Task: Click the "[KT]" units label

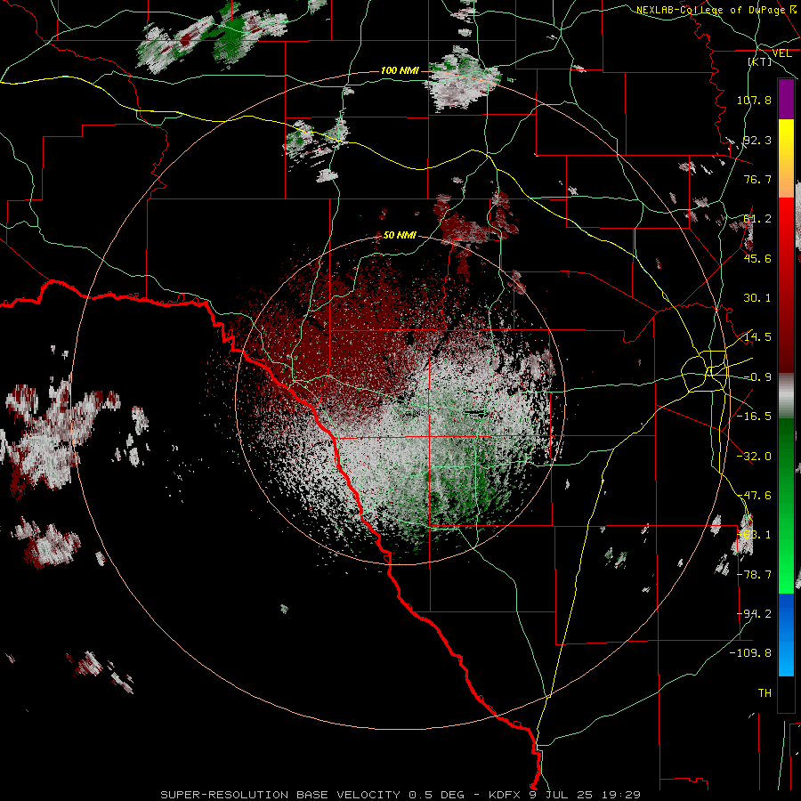Action: (760, 61)
